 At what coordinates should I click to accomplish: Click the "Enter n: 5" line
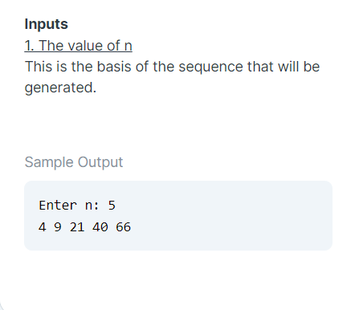coord(77,206)
